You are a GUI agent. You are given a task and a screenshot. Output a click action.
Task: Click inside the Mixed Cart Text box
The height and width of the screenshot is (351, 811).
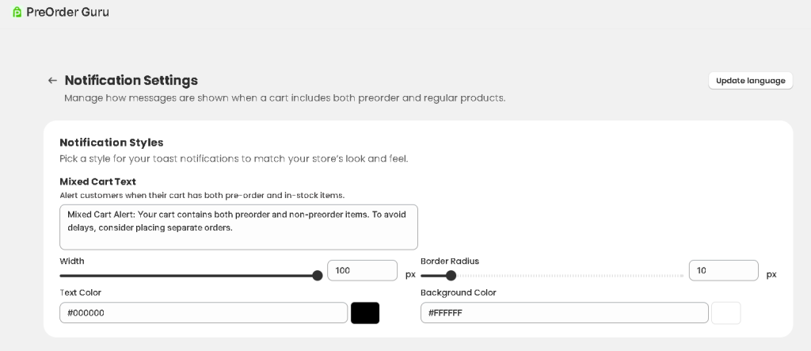tap(238, 227)
